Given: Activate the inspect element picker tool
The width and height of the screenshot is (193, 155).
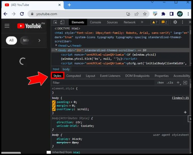Looking at the screenshot, I should coord(55,22).
